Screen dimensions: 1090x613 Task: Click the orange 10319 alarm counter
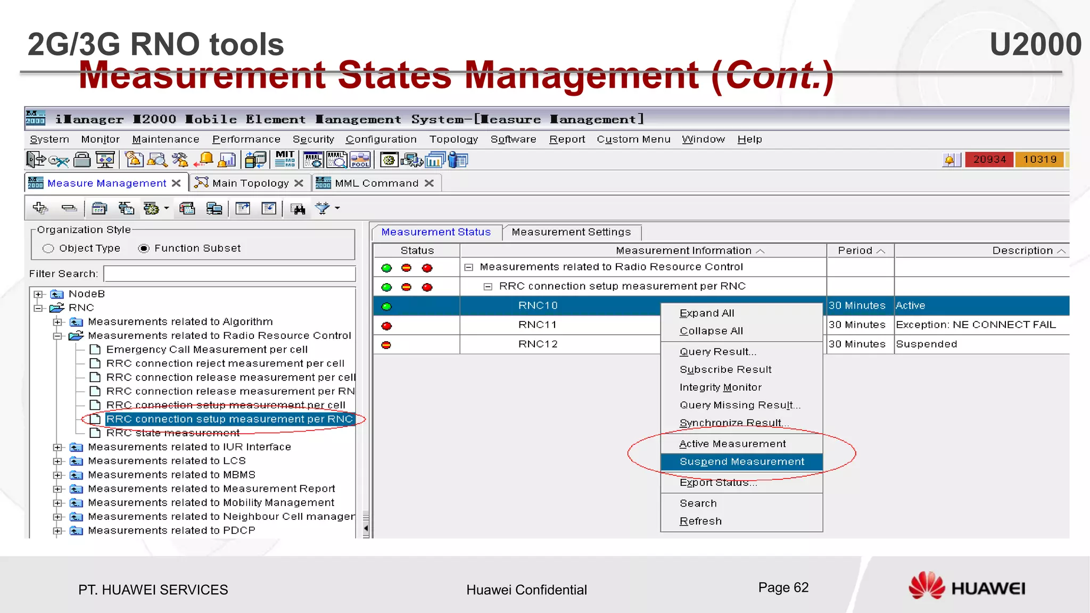point(1039,160)
